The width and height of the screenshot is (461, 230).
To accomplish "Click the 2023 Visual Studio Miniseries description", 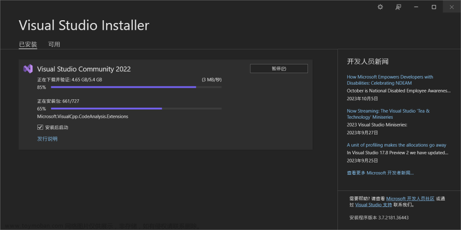I will (377, 125).
